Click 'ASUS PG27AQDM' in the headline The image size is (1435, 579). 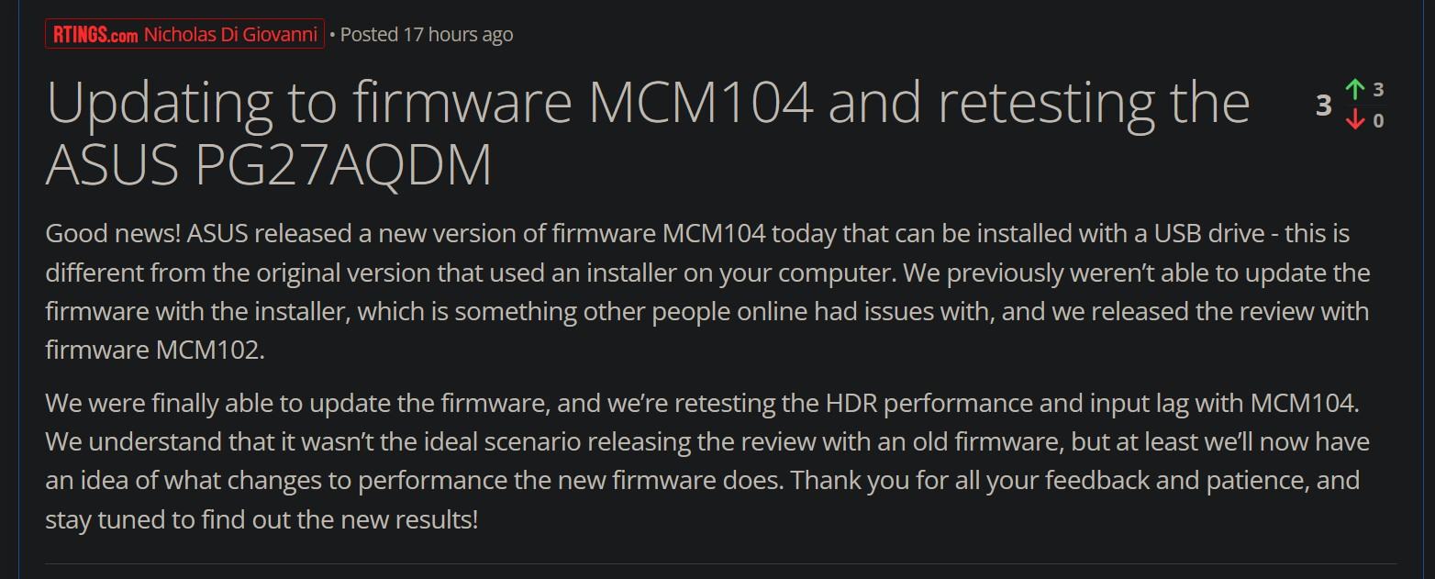269,165
